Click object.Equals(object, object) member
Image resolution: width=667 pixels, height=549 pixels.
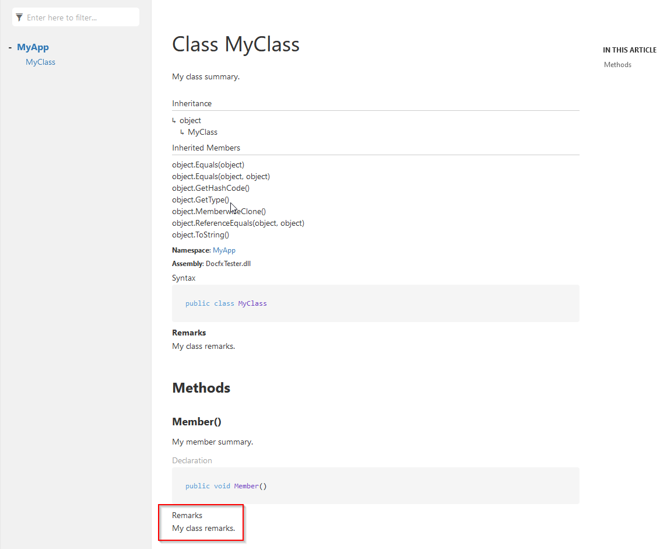pos(221,177)
